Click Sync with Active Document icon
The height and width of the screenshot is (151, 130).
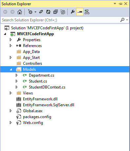coord(41,12)
